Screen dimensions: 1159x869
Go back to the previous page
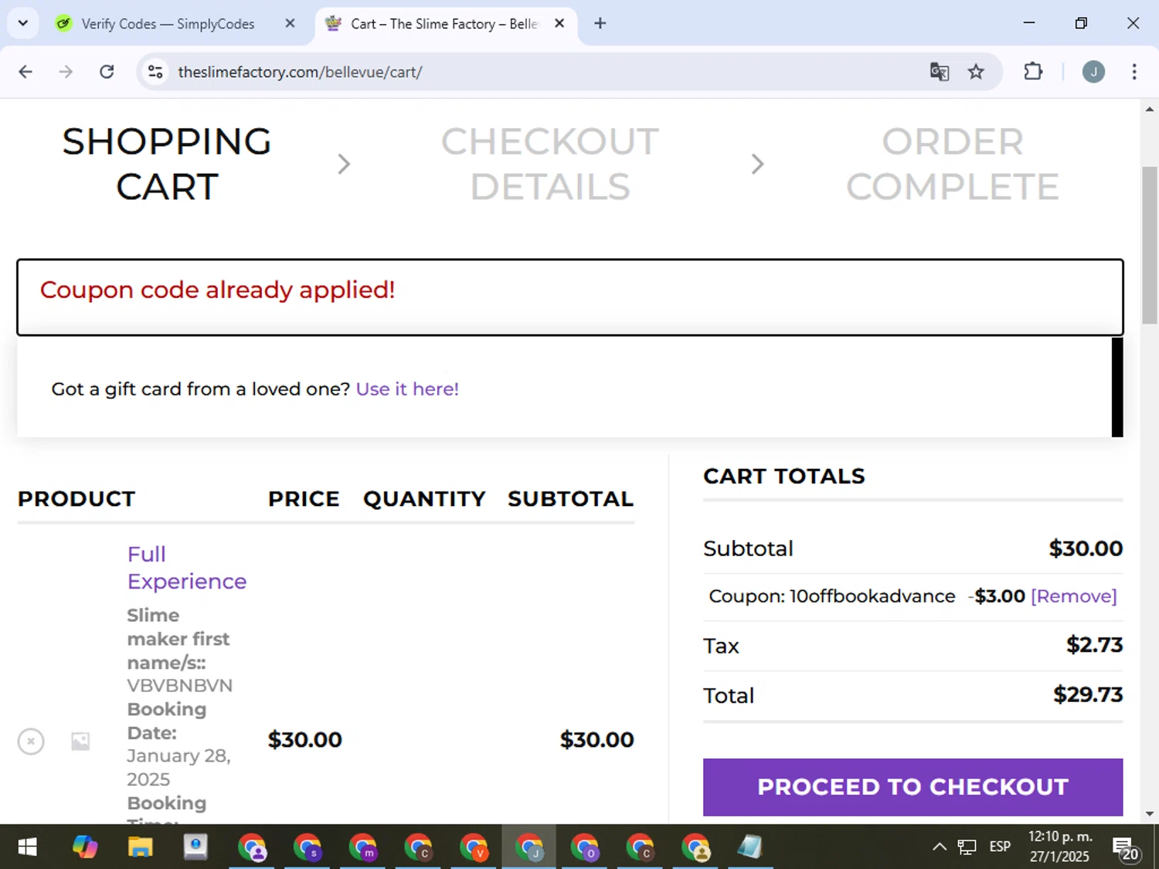pyautogui.click(x=25, y=72)
